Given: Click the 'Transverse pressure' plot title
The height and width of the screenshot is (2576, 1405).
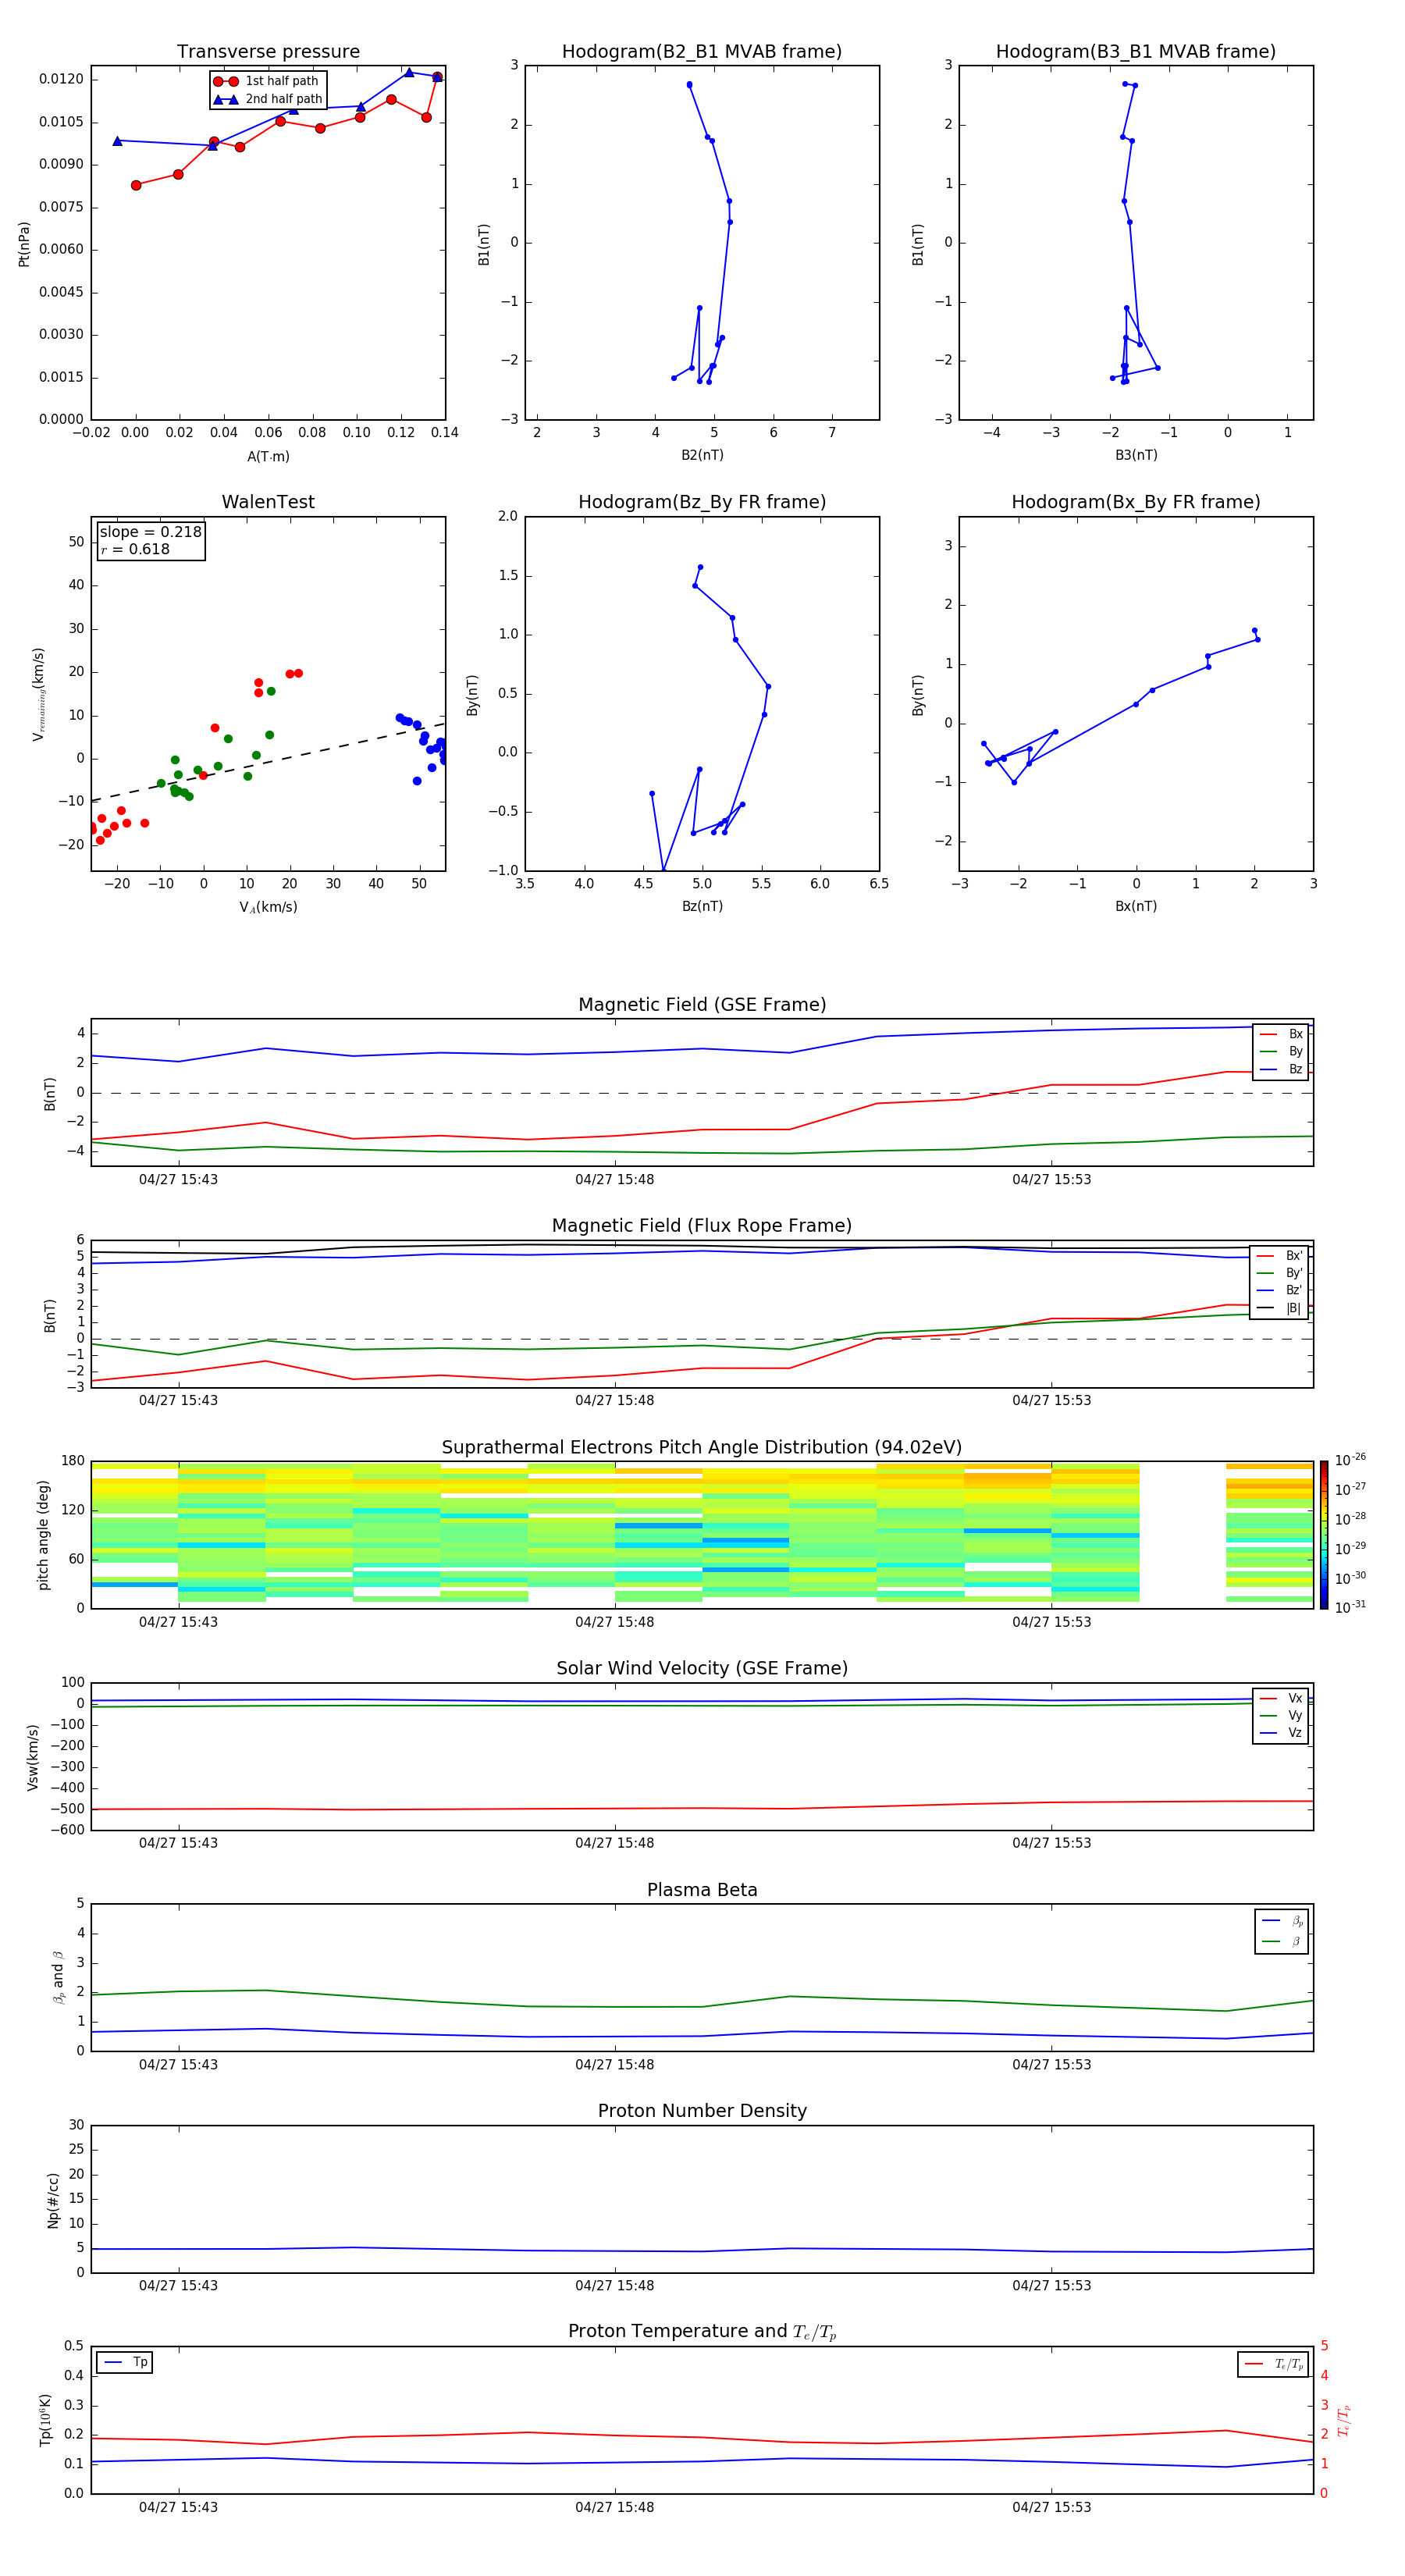Looking at the screenshot, I should (x=268, y=52).
